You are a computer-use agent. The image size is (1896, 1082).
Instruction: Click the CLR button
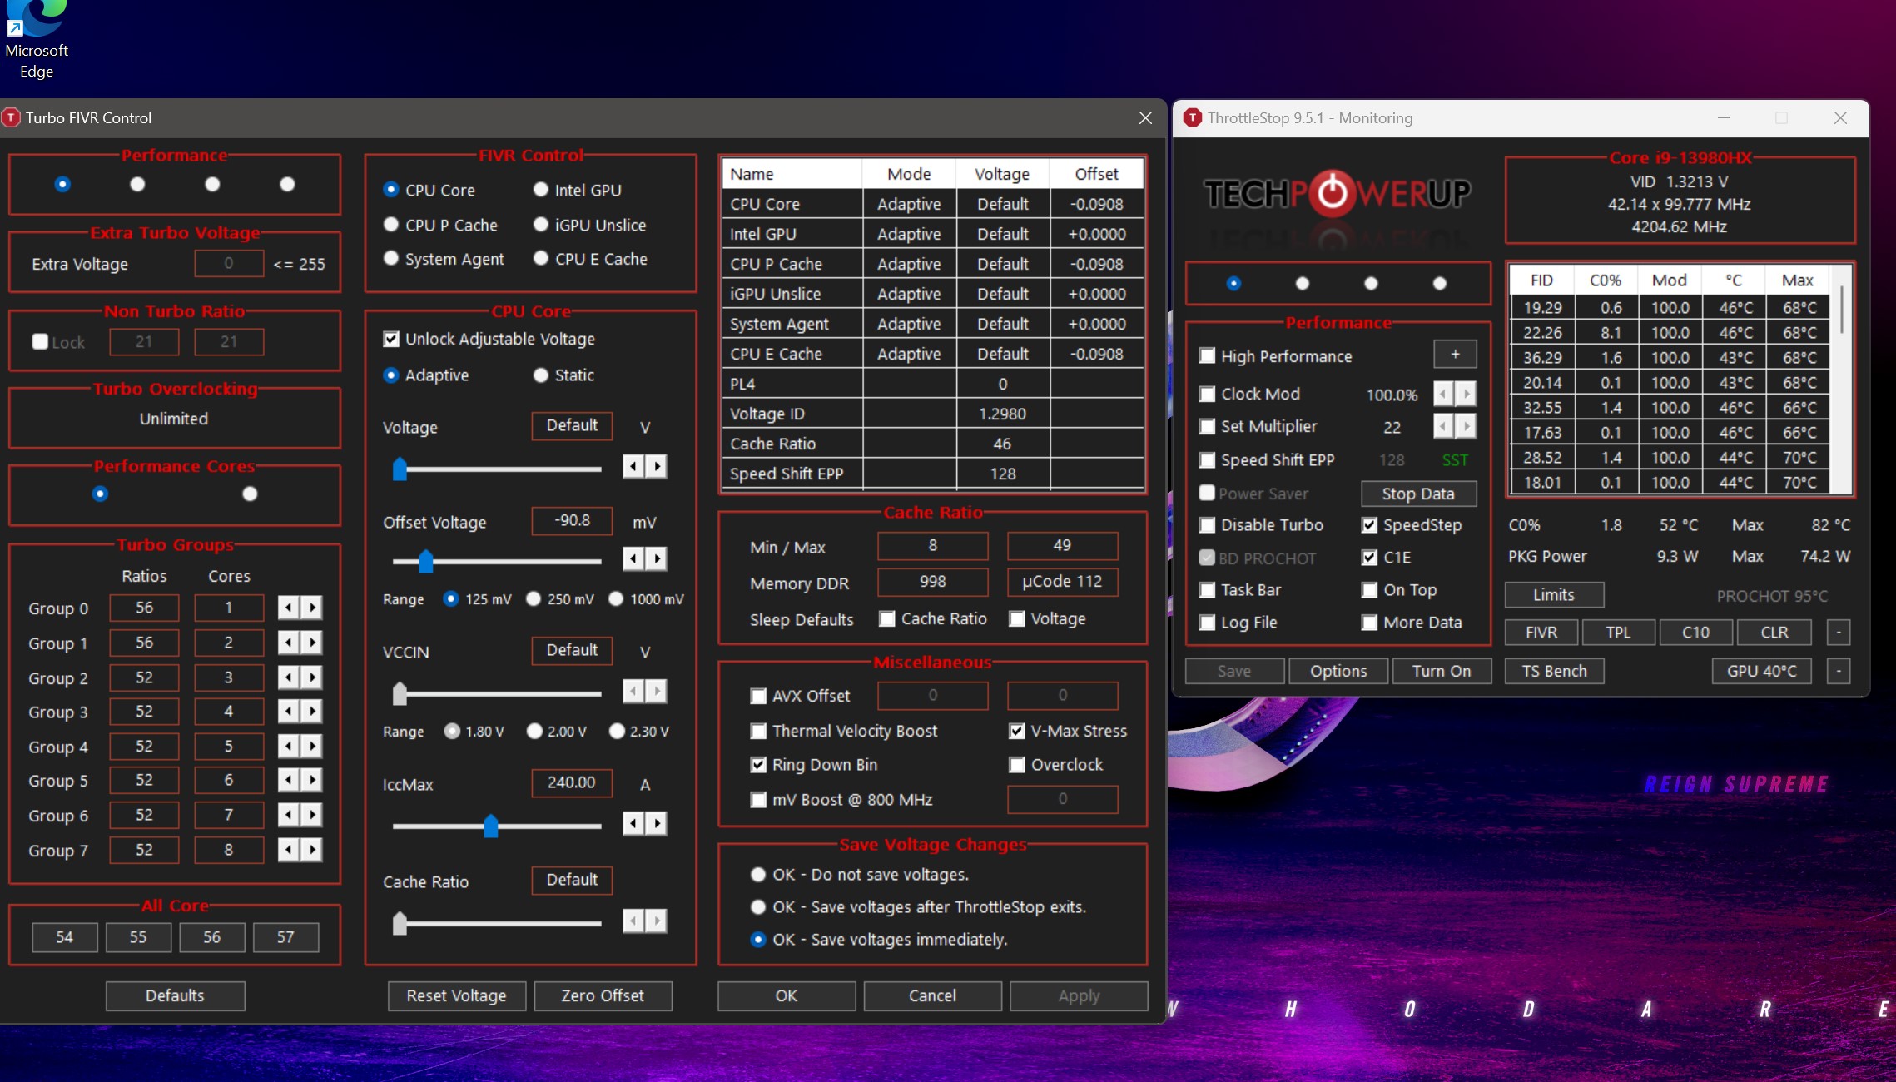tap(1774, 633)
